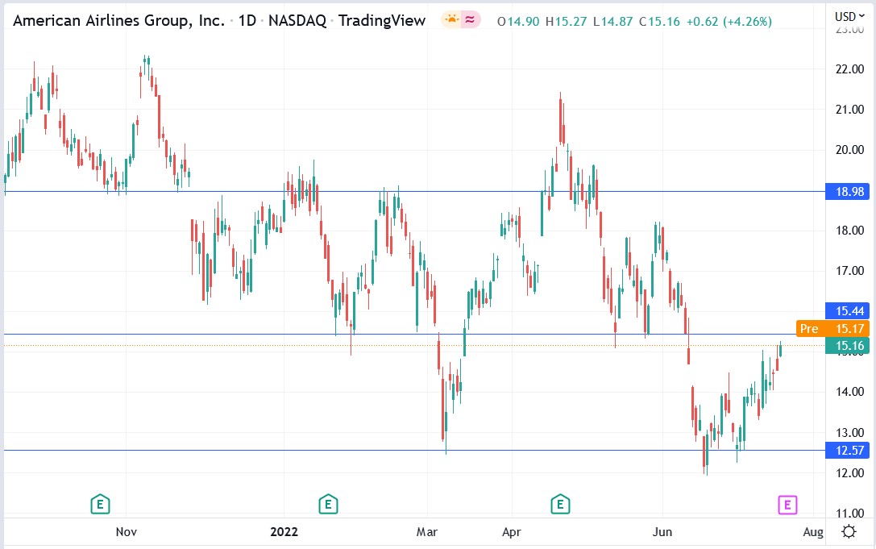Screen dimensions: 876x549
Task: Select the 18.98 horizontal line price label
Action: 848,192
